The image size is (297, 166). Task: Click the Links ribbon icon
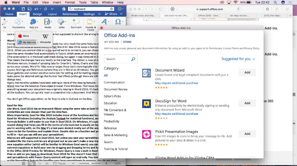click(61, 22)
